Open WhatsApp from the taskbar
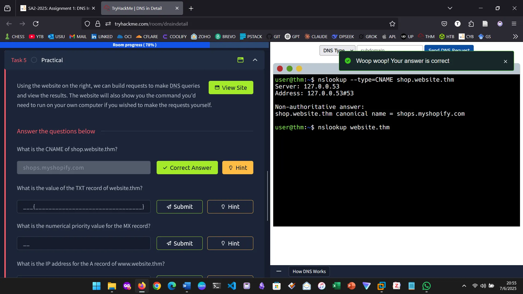 tap(426, 286)
